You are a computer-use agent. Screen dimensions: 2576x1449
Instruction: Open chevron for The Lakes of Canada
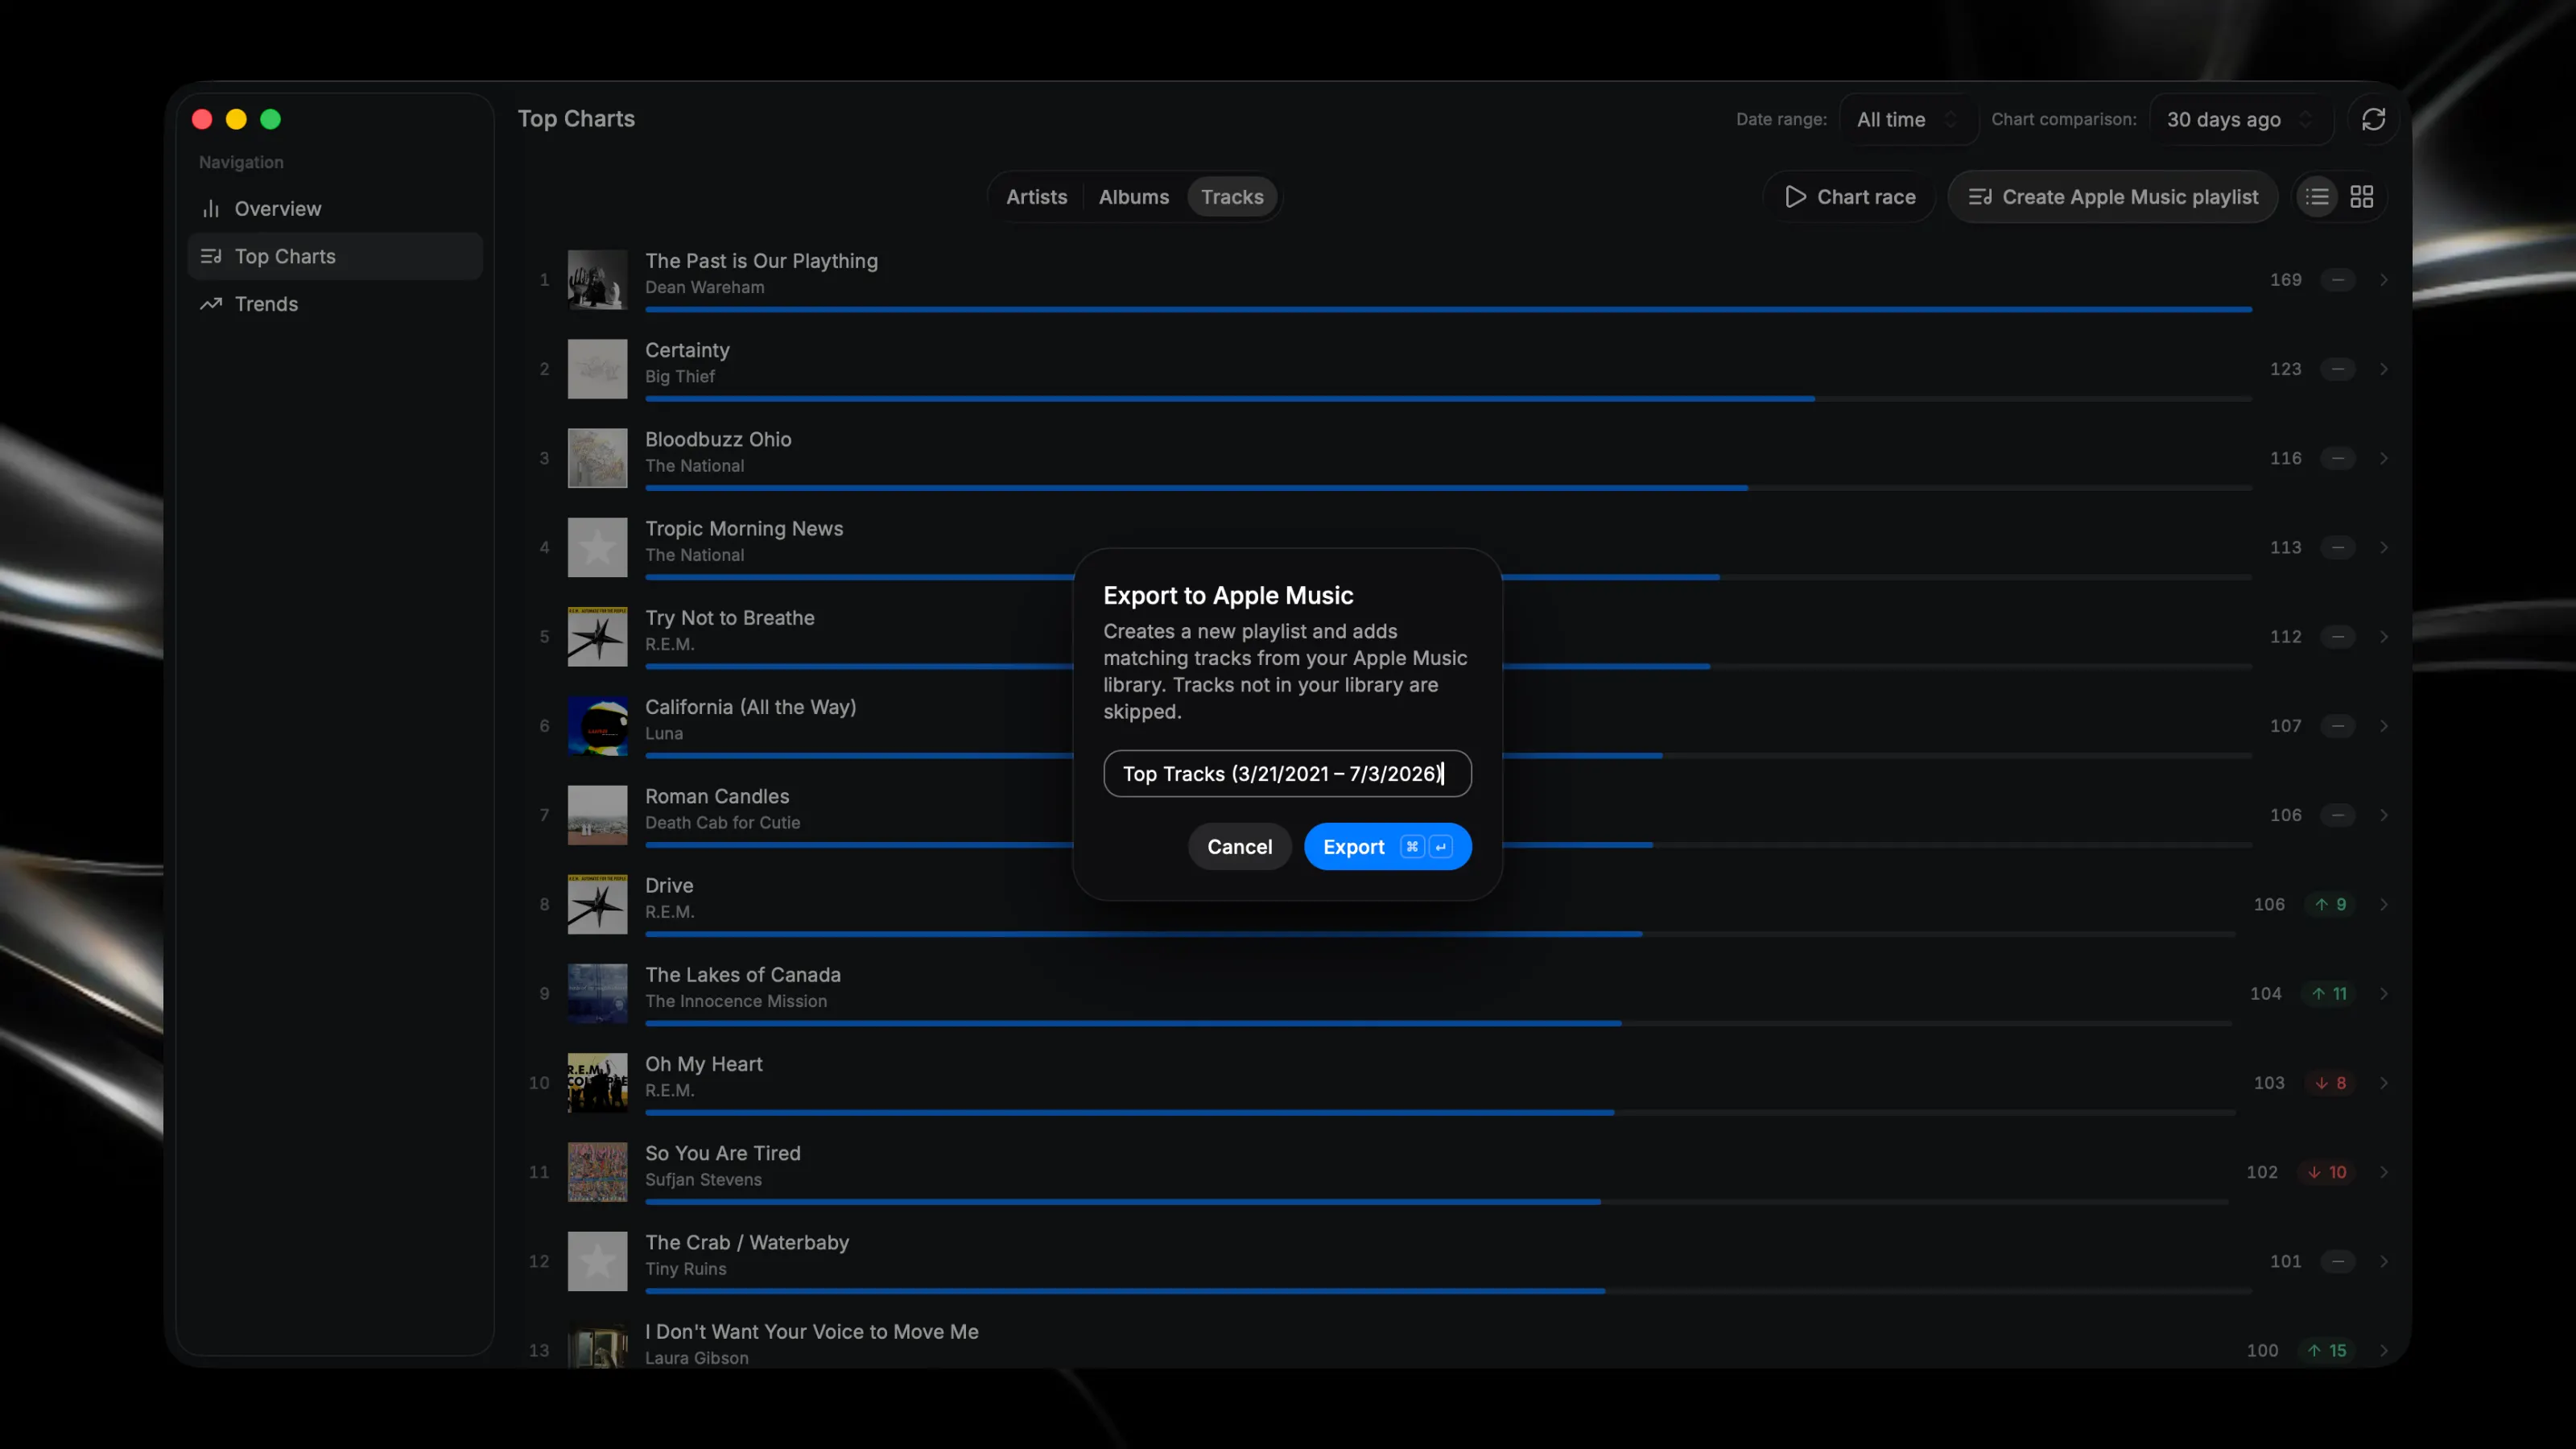pyautogui.click(x=2384, y=993)
